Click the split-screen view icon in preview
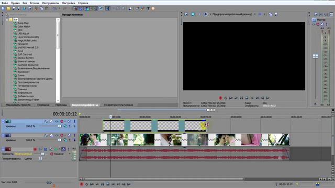Viewport: 335px width, 188px height. 206,14
